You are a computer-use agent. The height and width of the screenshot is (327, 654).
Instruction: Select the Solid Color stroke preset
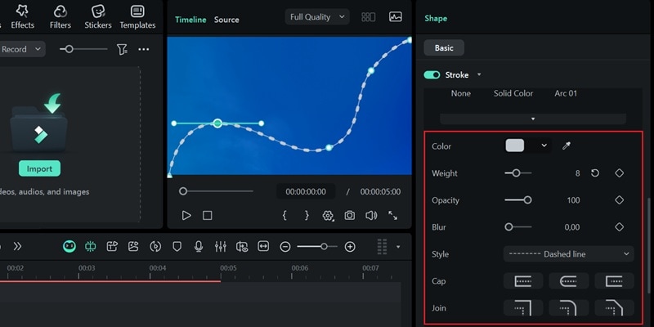513,93
